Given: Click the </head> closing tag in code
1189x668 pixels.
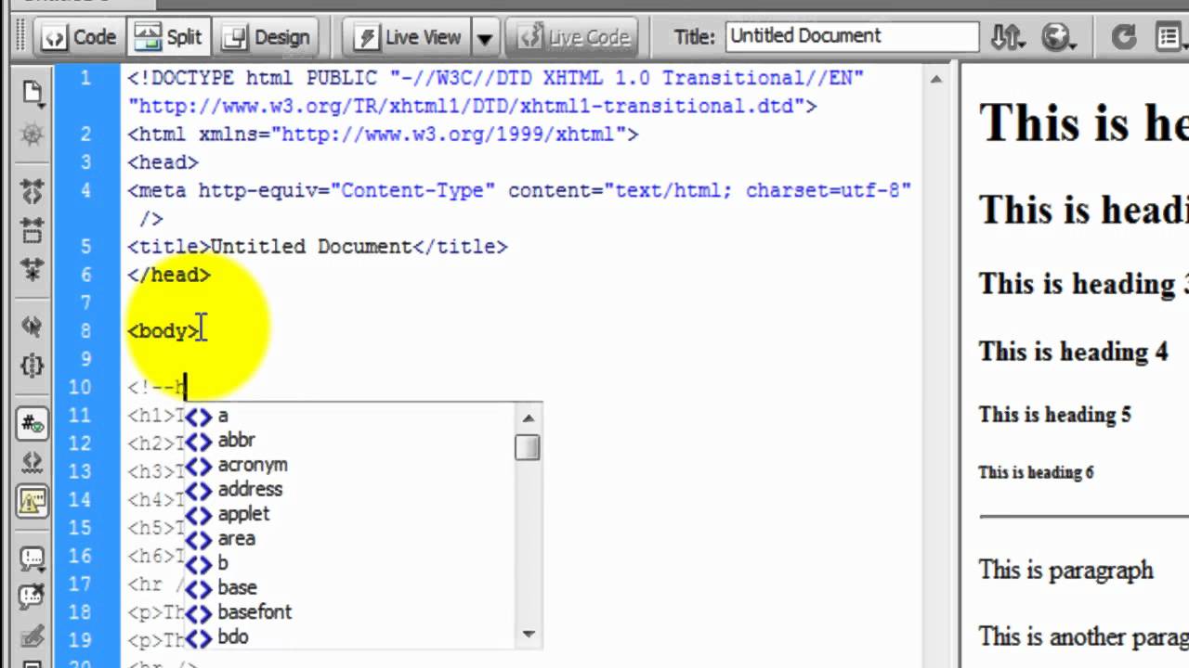Looking at the screenshot, I should coord(169,275).
